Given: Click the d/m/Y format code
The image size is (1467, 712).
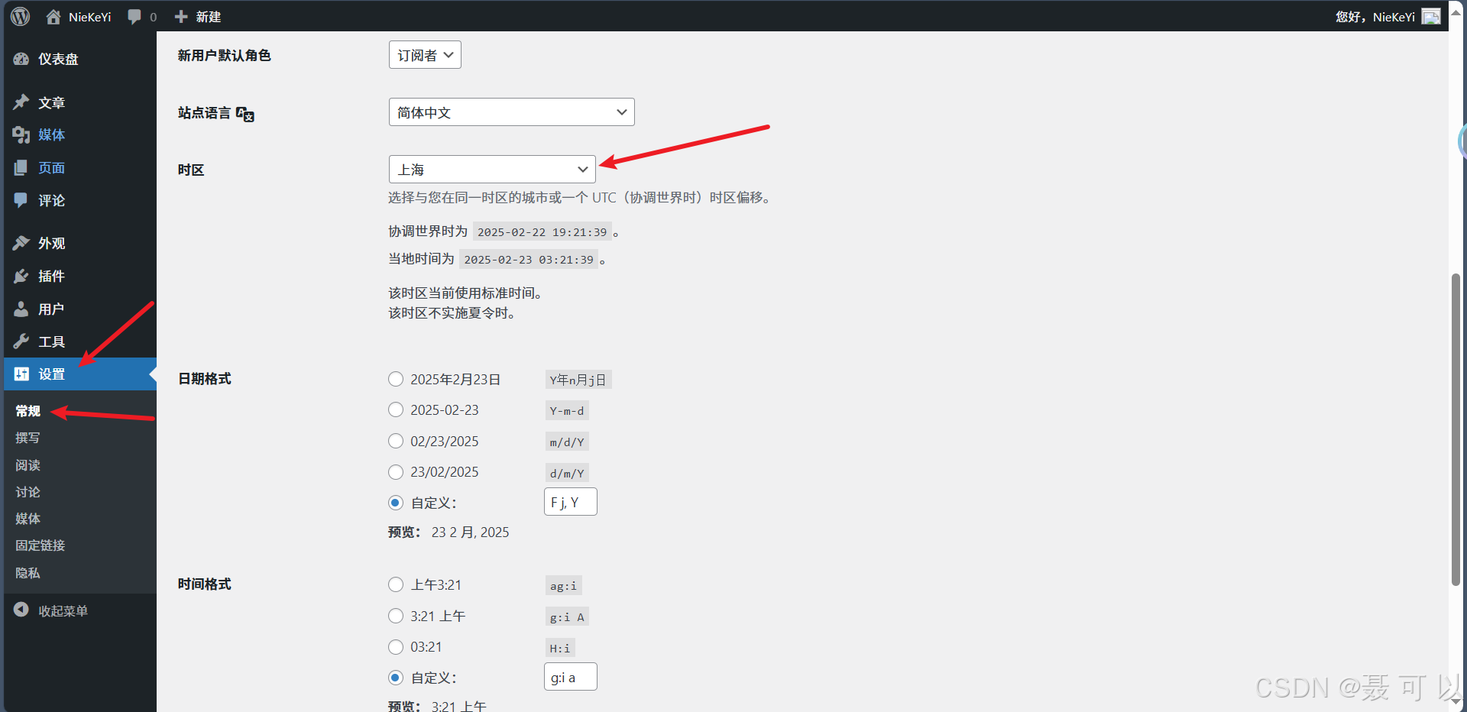Looking at the screenshot, I should coord(567,474).
